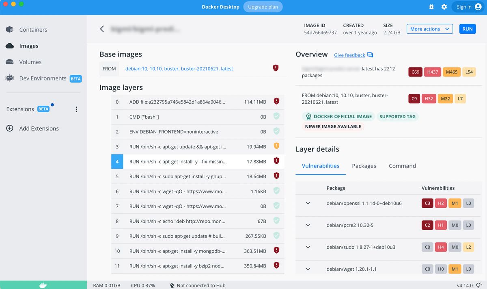The image size is (487, 289).
Task: Open the More actions dropdown
Action: click(430, 29)
